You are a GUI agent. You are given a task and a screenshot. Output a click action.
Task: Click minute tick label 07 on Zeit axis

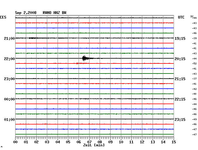point(89,142)
